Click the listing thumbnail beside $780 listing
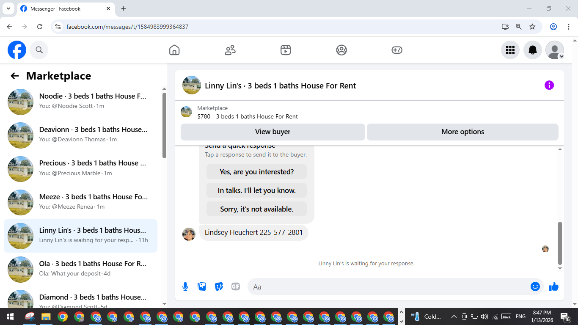Image resolution: width=578 pixels, height=325 pixels. 186,112
